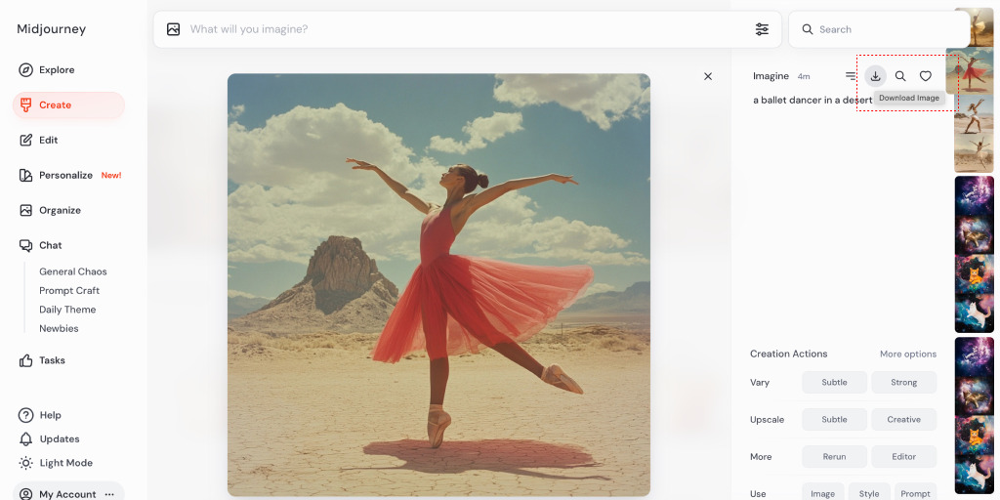Open the Edit section

(x=39, y=141)
